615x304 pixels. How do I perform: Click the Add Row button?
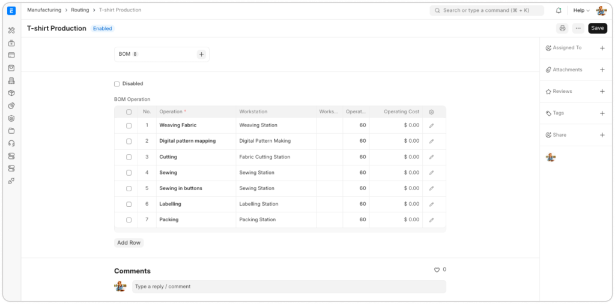[x=129, y=243]
